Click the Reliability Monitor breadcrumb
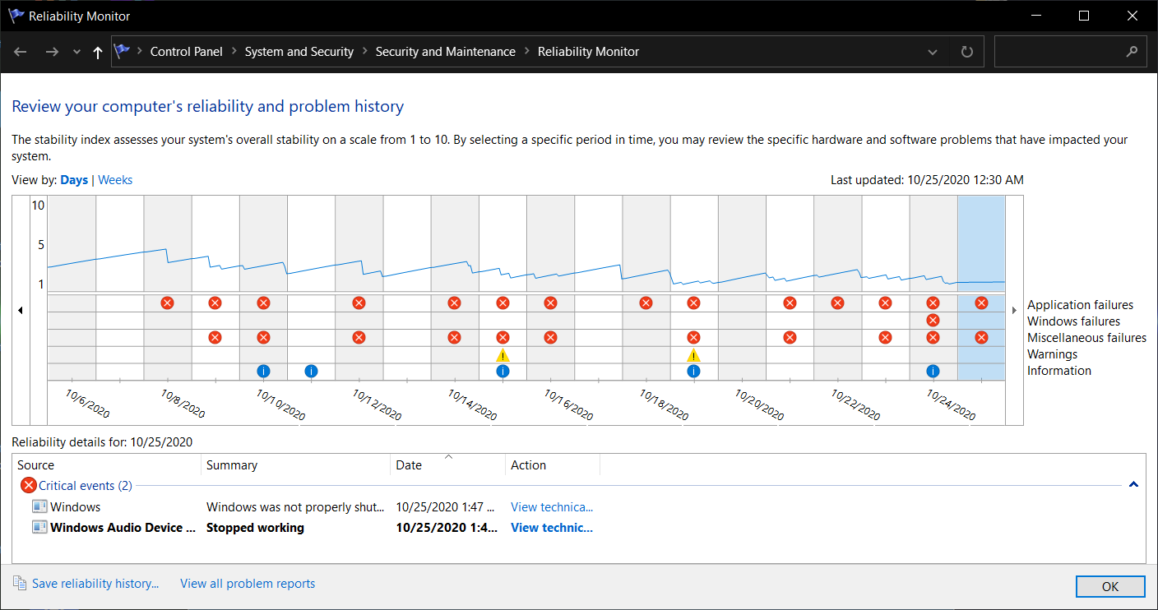 (588, 51)
